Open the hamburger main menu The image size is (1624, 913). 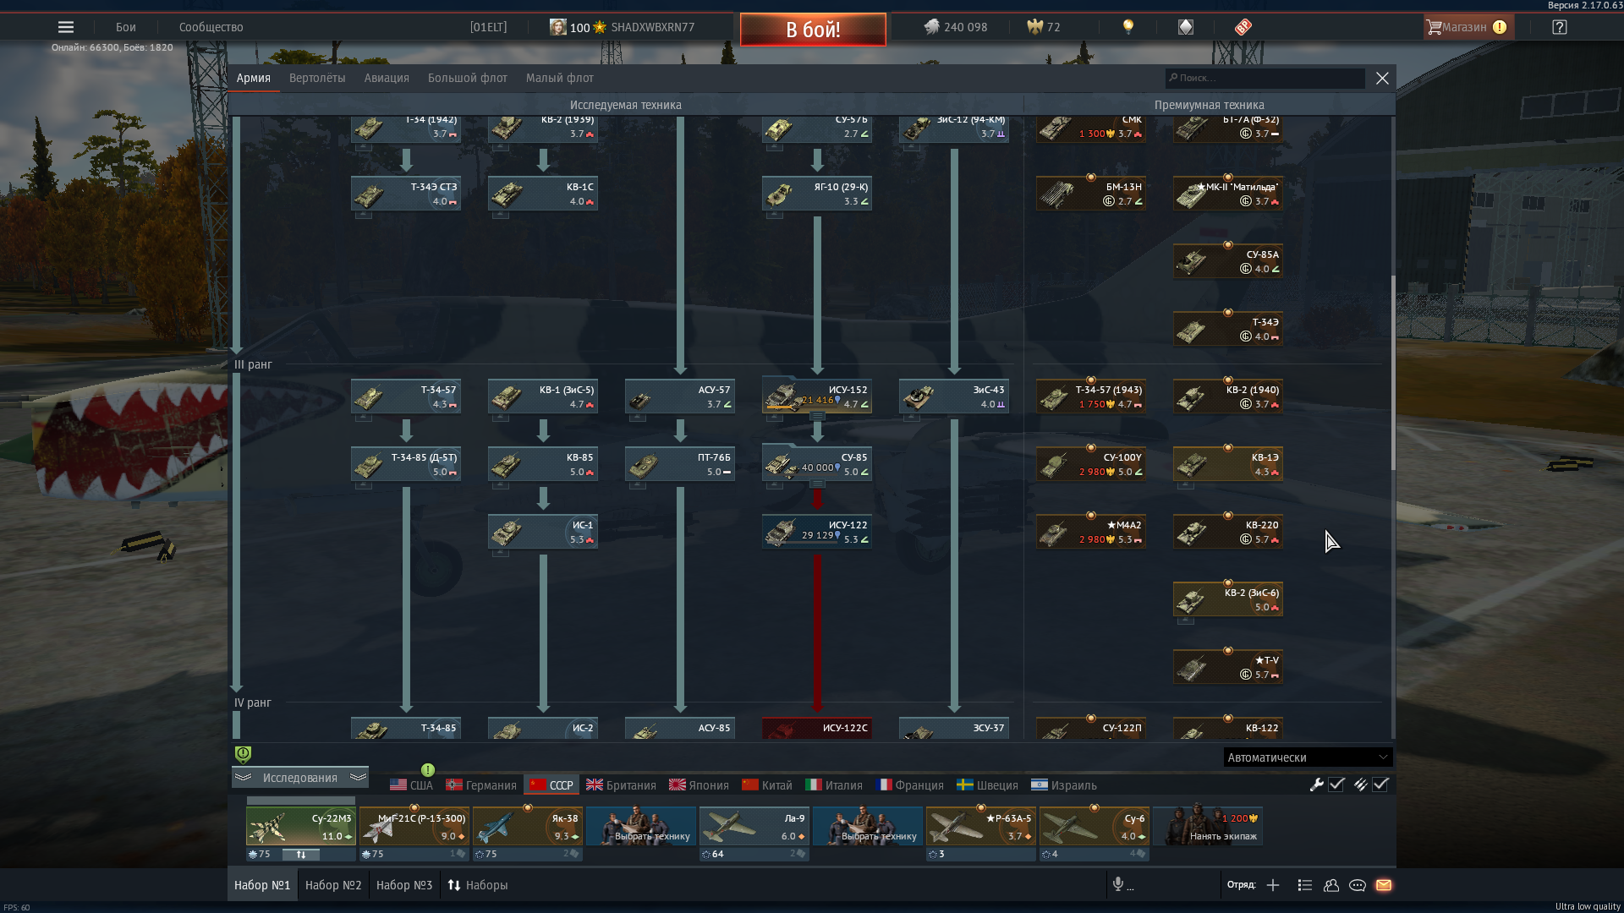(x=65, y=27)
